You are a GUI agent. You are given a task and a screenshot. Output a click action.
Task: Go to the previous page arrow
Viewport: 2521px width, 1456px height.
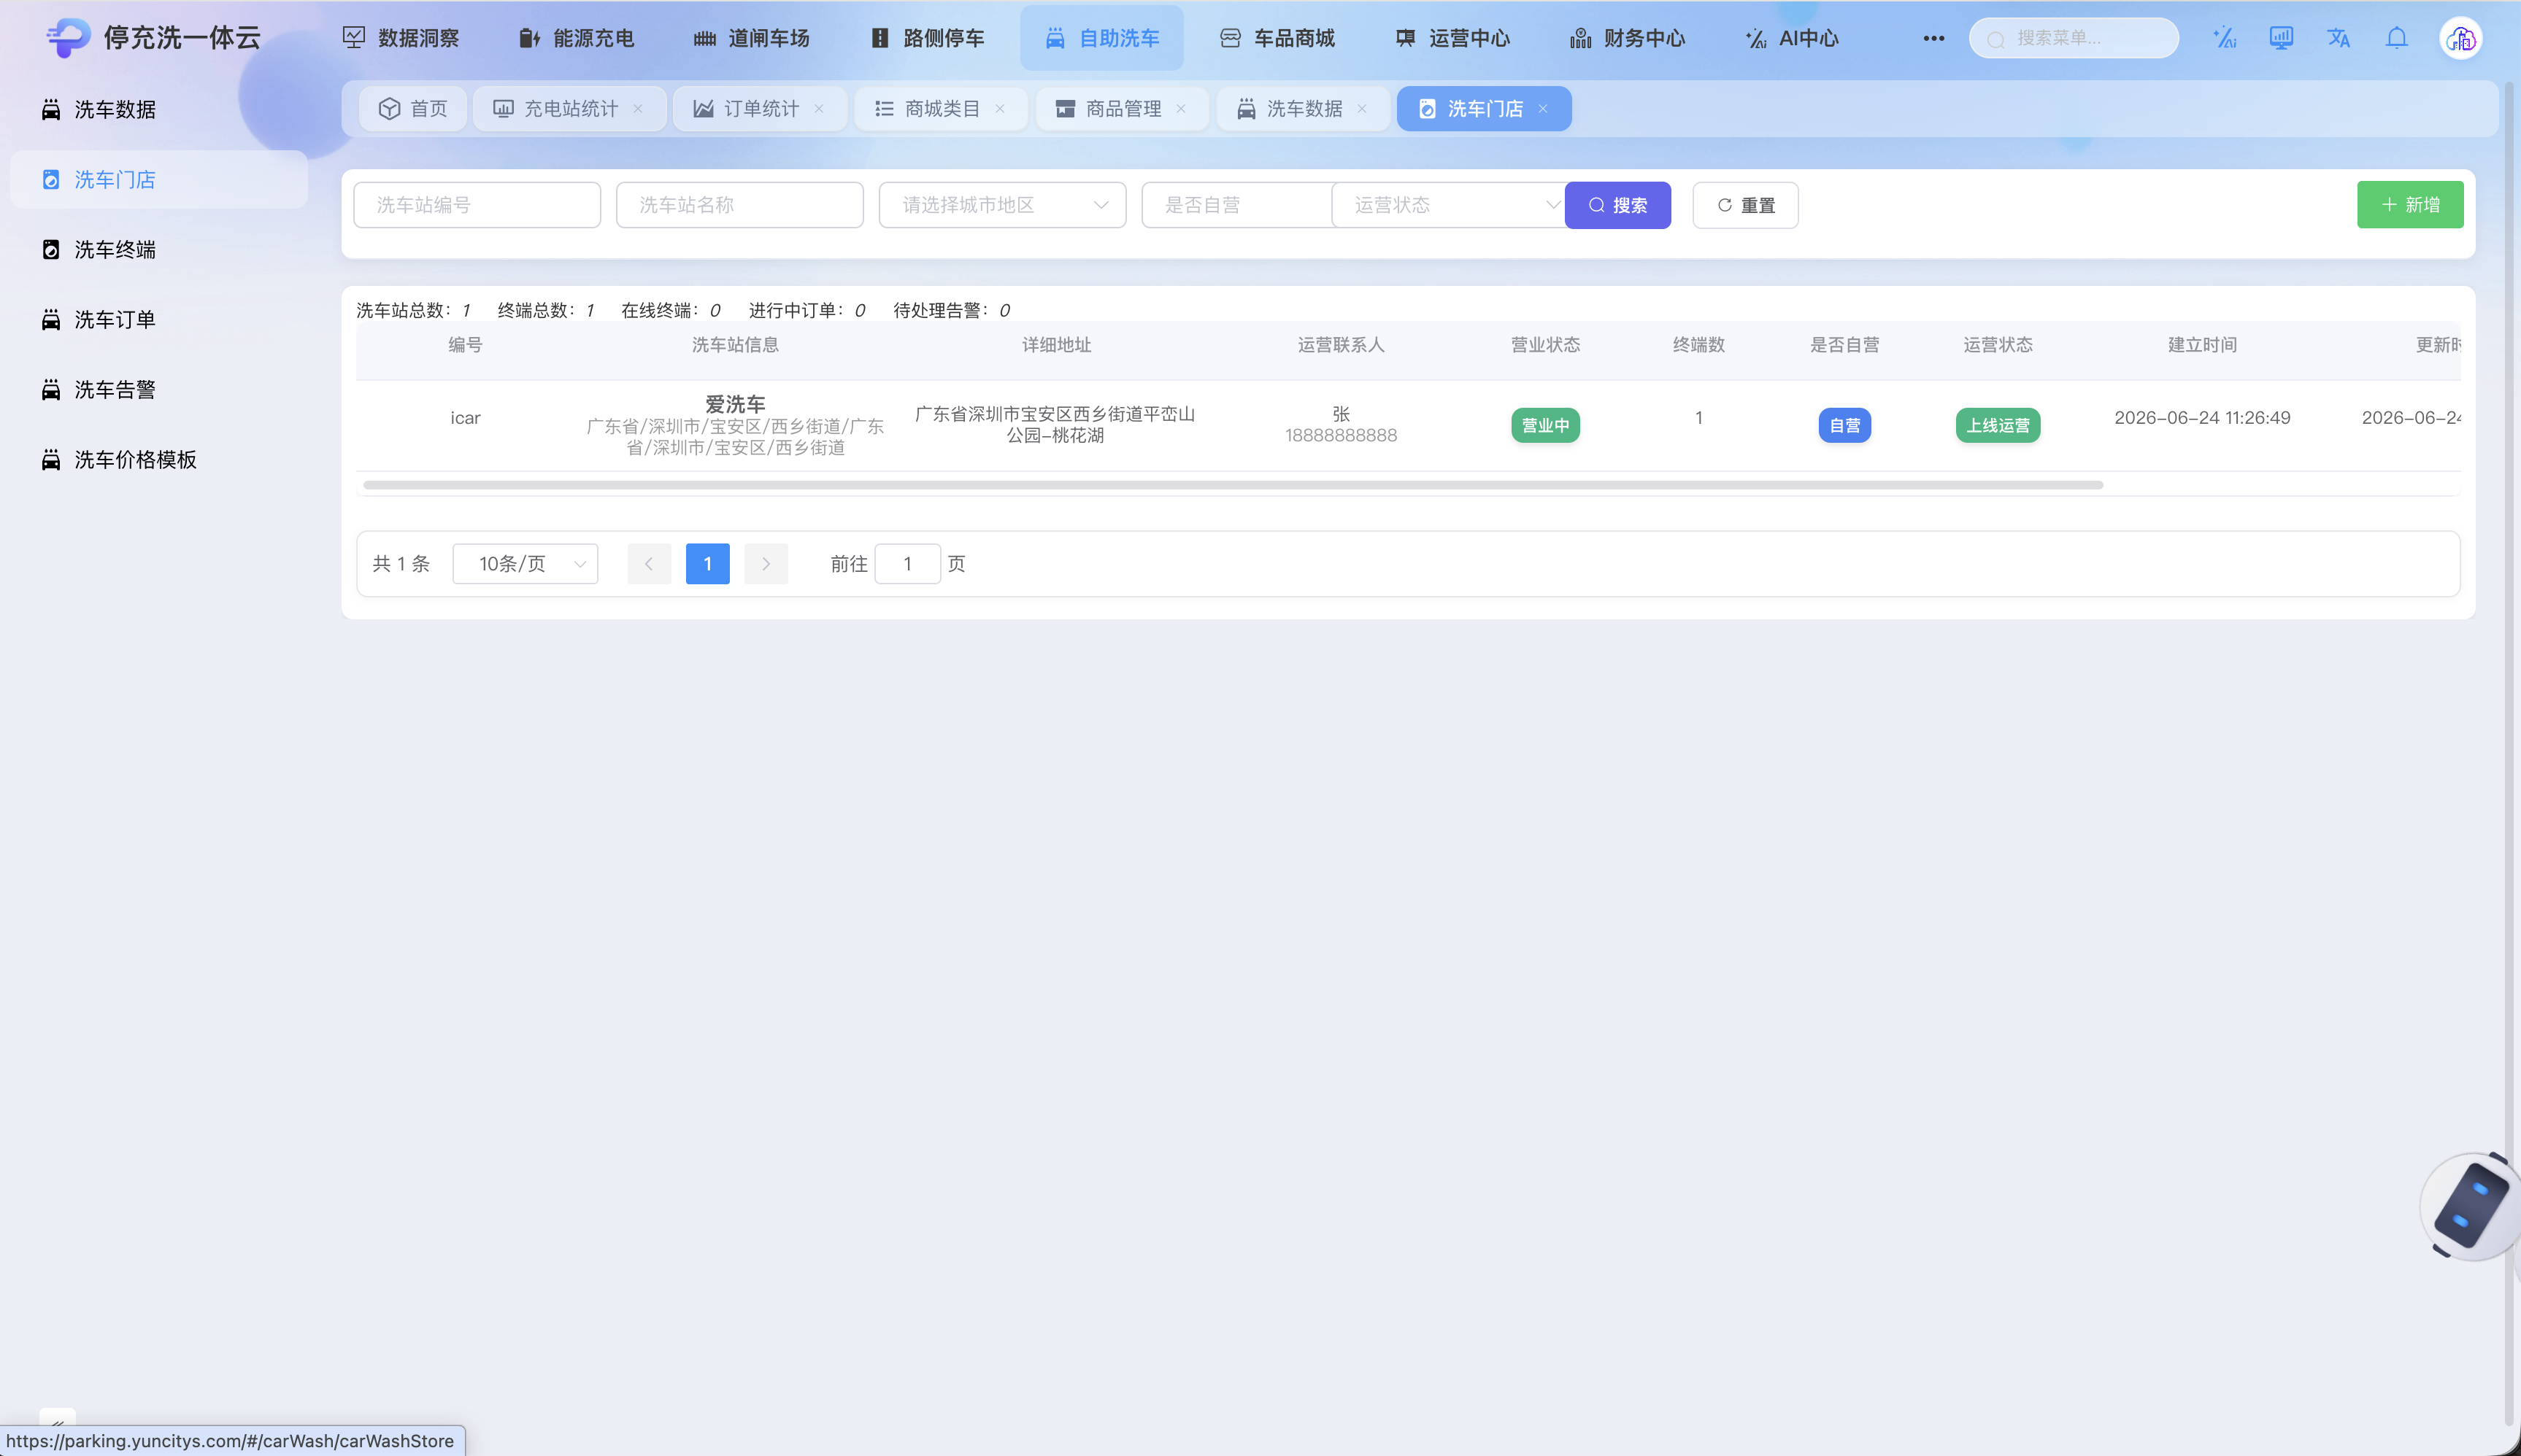point(650,564)
